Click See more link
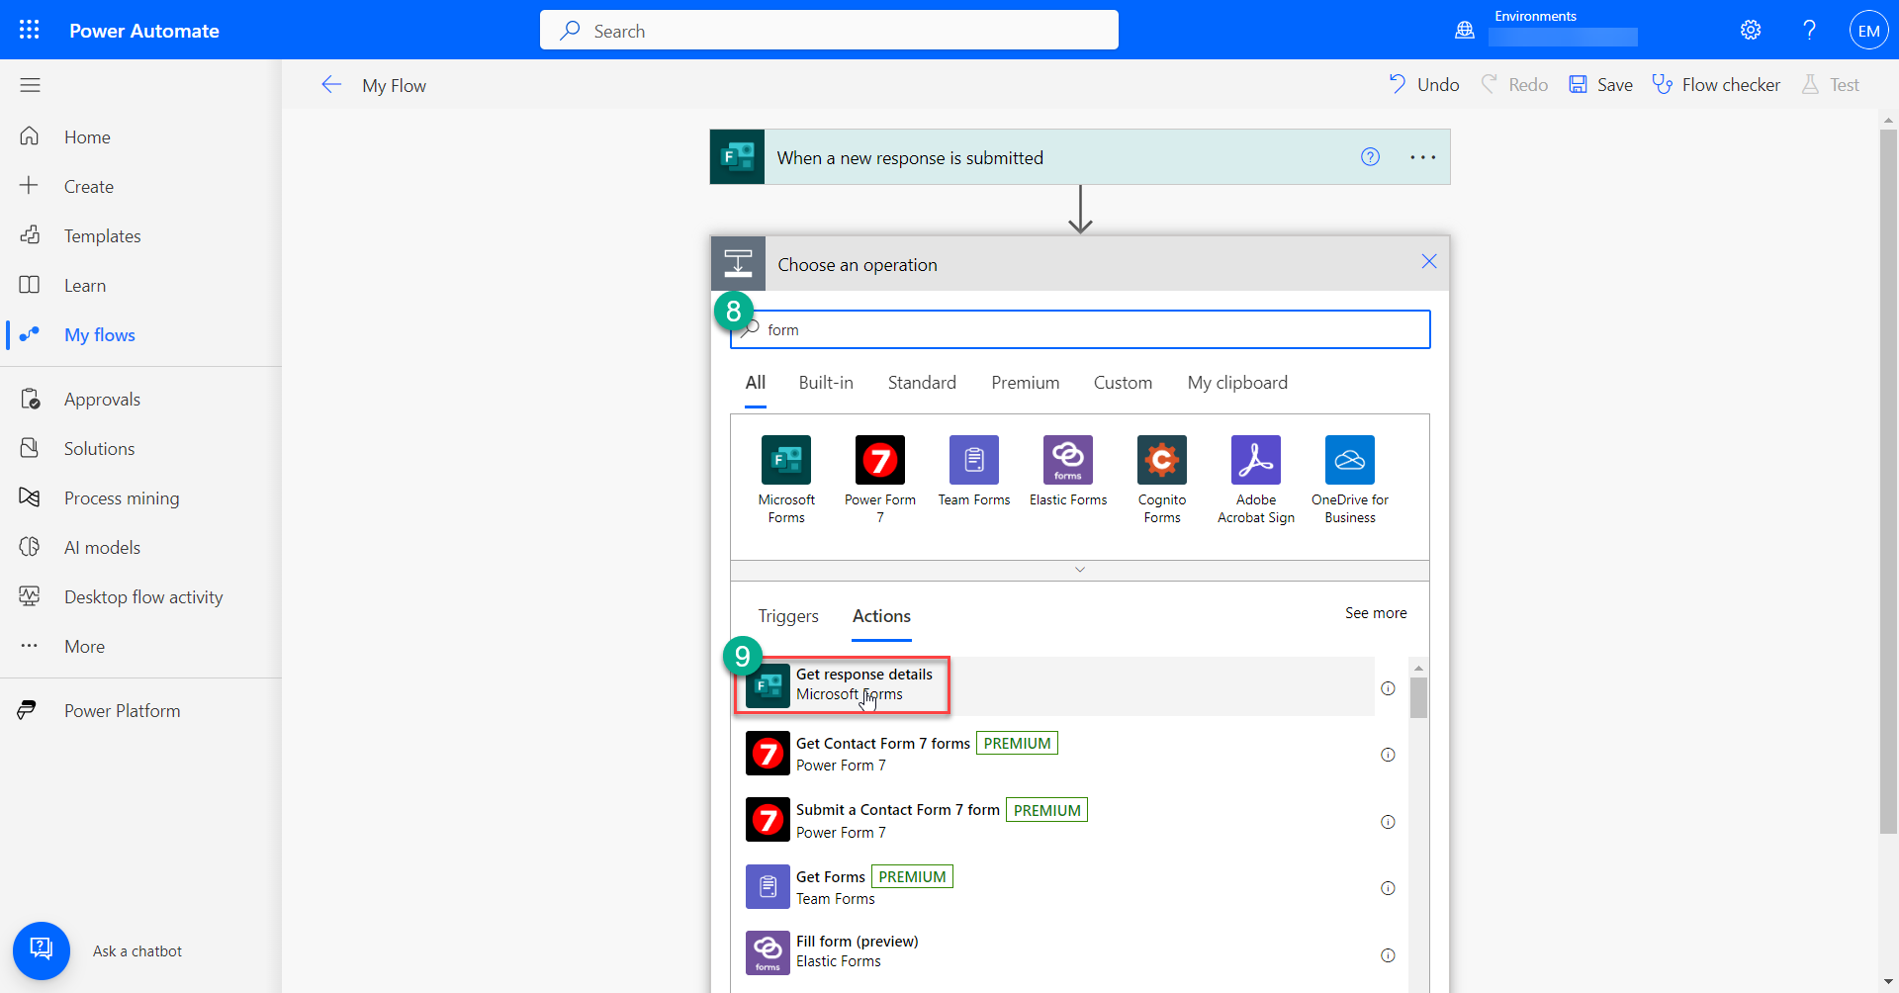Image resolution: width=1899 pixels, height=993 pixels. (1376, 613)
